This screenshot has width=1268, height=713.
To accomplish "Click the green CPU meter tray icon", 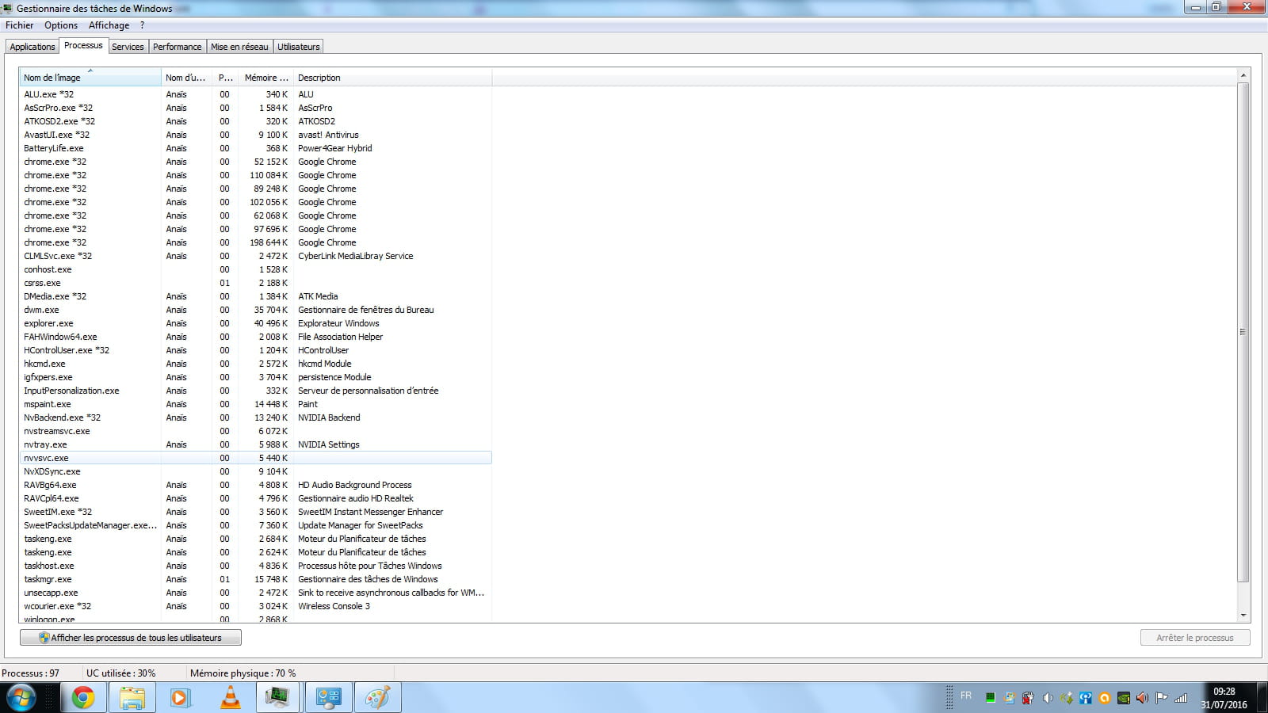I will 991,698.
